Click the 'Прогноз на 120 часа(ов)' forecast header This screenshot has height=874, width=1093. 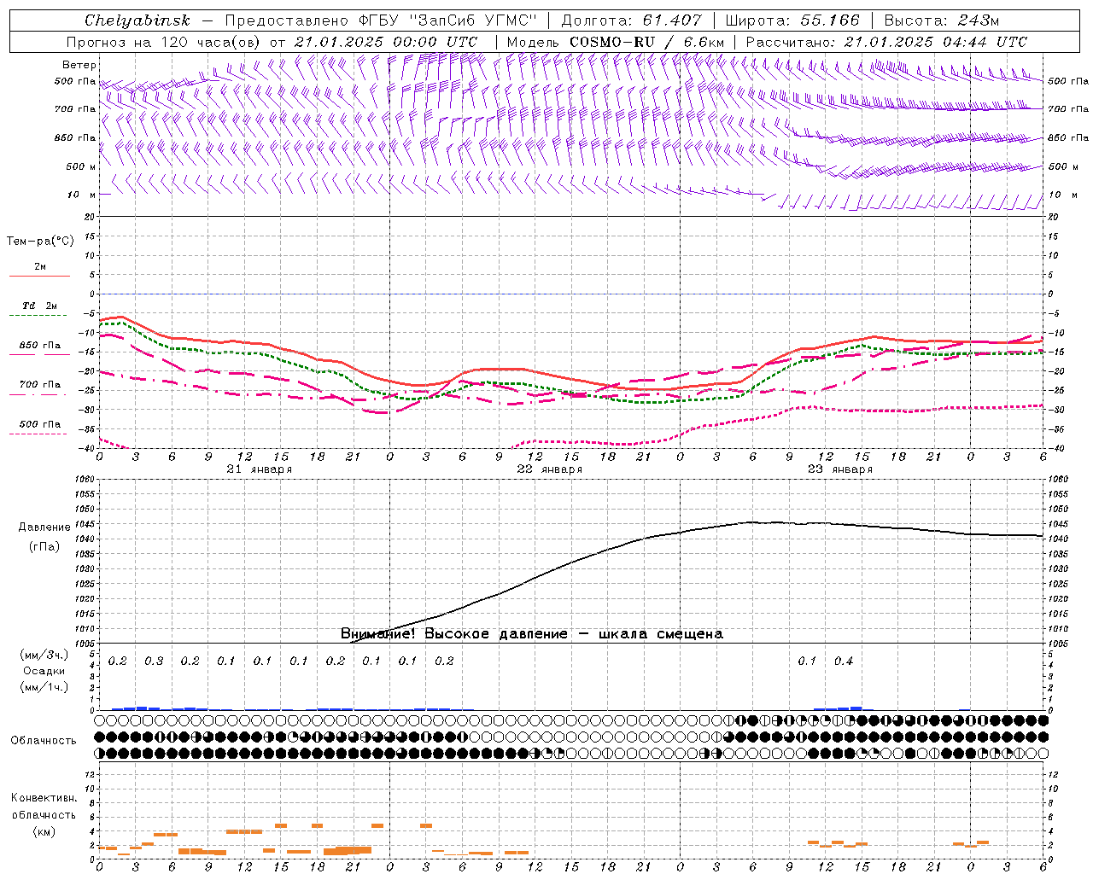[166, 42]
